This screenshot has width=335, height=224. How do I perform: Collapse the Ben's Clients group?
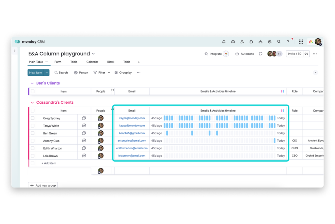[32, 83]
